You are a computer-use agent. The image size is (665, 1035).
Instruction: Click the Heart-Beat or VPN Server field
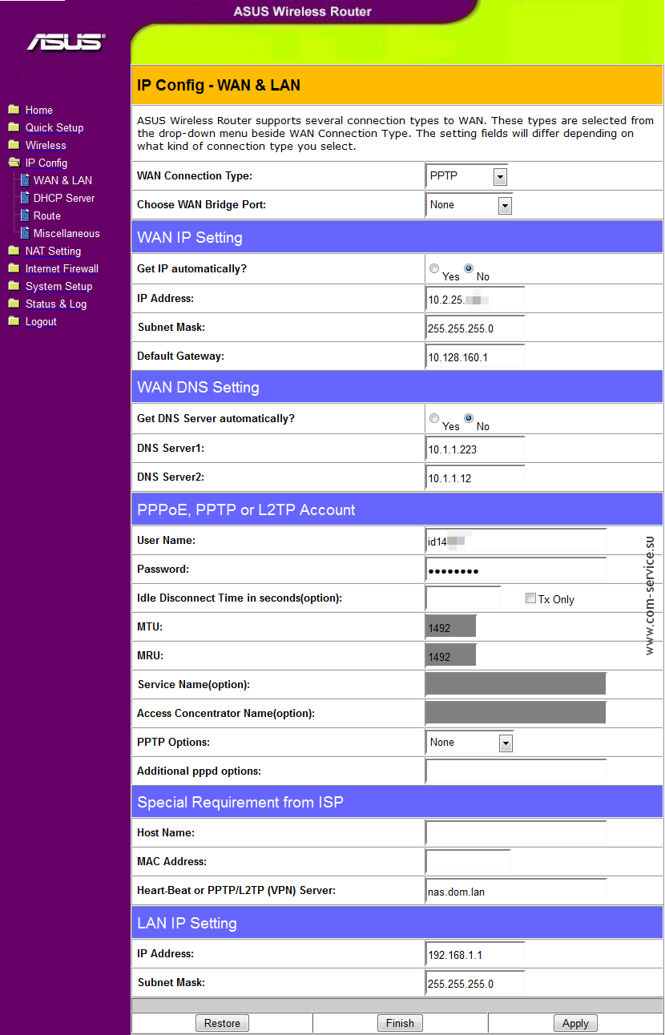516,891
